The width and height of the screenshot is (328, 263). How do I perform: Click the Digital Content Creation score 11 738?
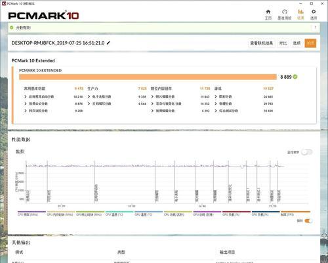tap(205, 89)
